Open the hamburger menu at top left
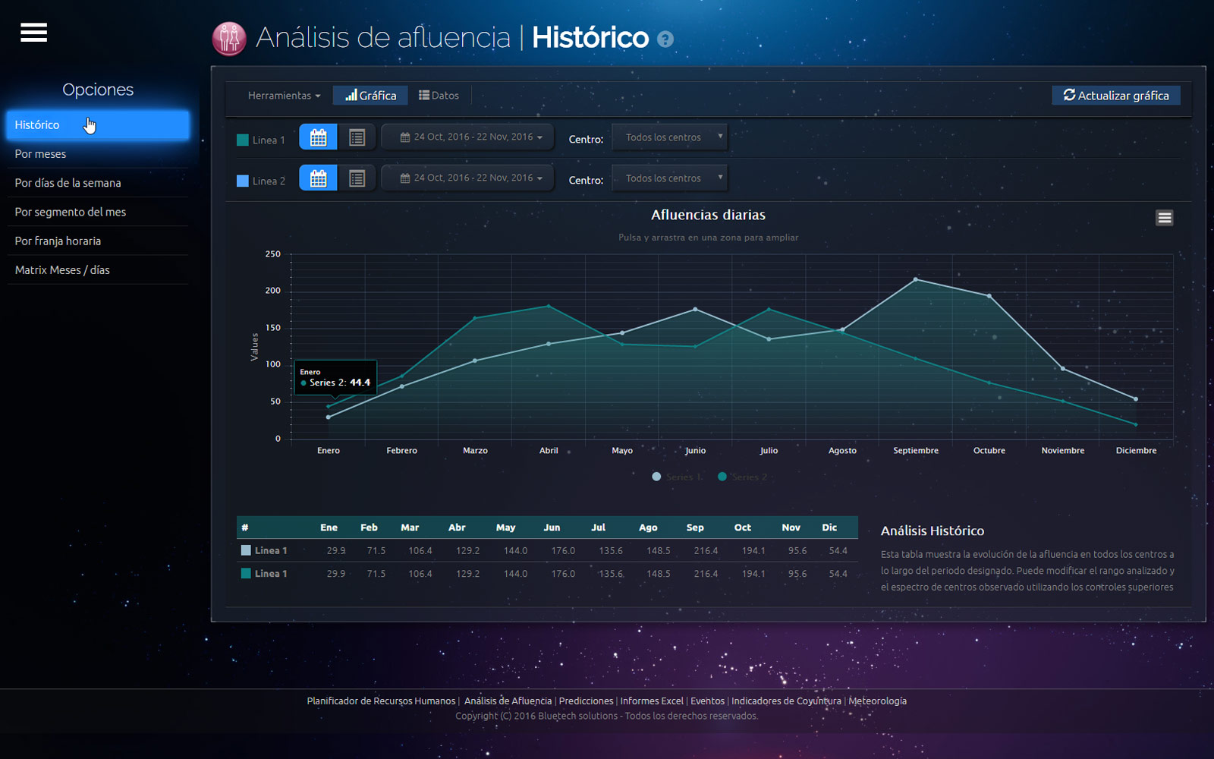 (x=33, y=33)
